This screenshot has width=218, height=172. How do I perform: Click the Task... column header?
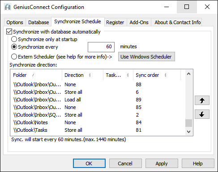(118, 75)
